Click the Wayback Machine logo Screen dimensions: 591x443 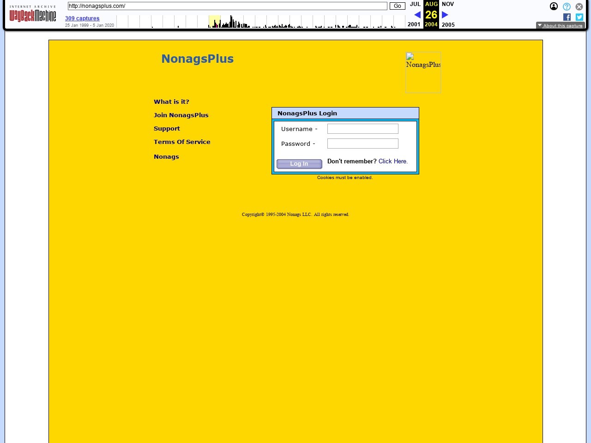33,14
